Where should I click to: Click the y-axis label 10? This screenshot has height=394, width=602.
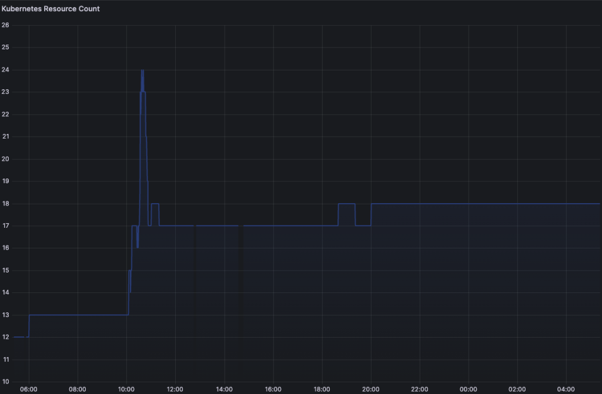pyautogui.click(x=5, y=382)
